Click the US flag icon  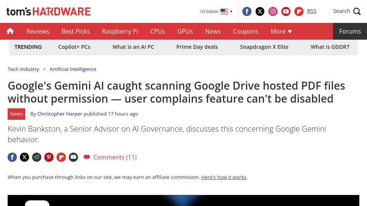point(224,11)
